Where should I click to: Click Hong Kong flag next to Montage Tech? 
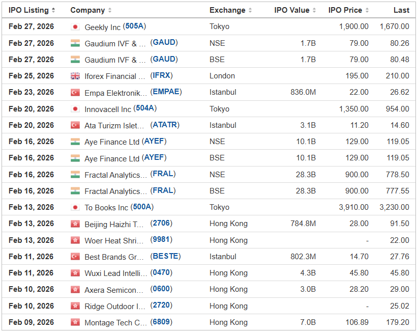pyautogui.click(x=75, y=322)
